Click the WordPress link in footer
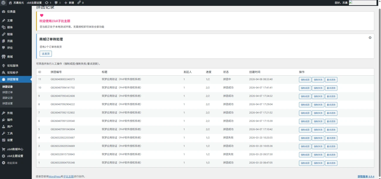This screenshot has height=179, width=381. point(55,176)
